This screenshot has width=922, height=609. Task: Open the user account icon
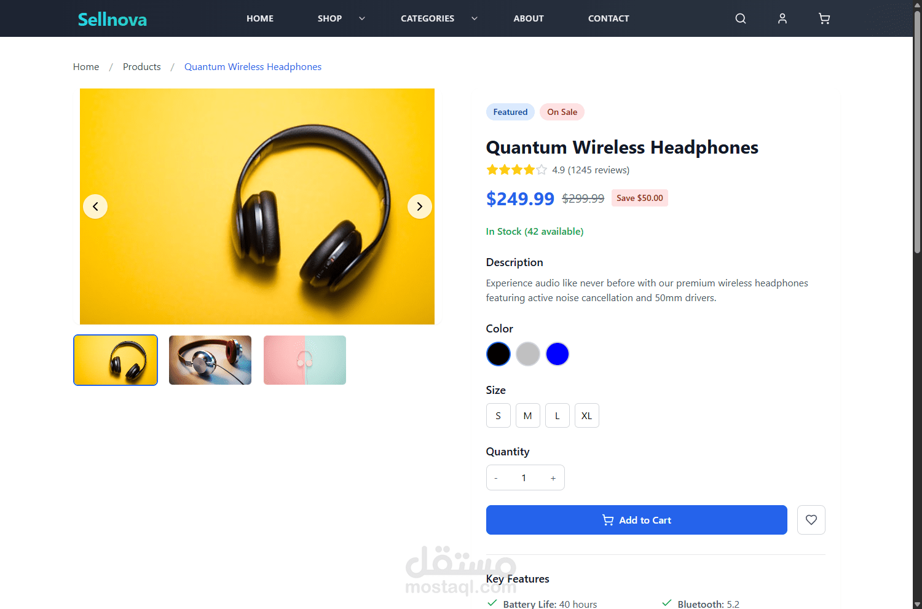point(782,18)
